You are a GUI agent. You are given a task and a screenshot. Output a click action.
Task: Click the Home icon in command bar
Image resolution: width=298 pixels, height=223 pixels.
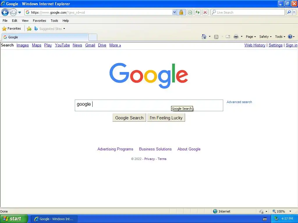click(204, 37)
